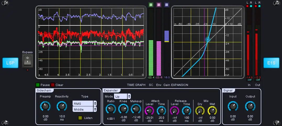
Task: Click the Dry mix knob
Action: (x=200, y=111)
